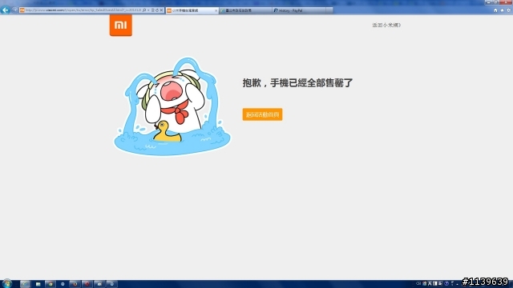Viewport: 513px width, 288px height.
Task: Switch to the second browser tab
Action: [245, 10]
